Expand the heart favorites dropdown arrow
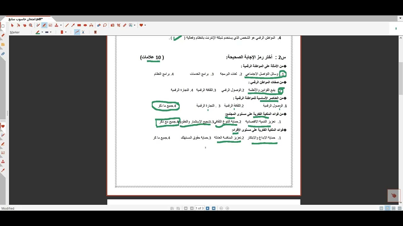 tap(145, 25)
